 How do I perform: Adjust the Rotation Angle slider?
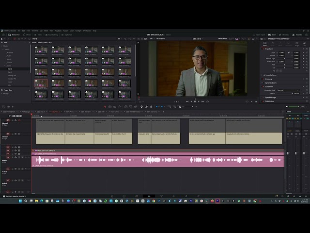(x=284, y=59)
